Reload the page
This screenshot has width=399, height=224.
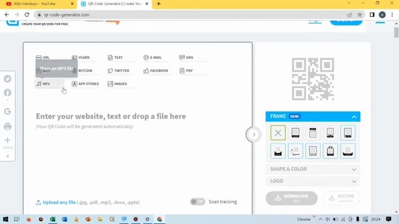coord(27,15)
